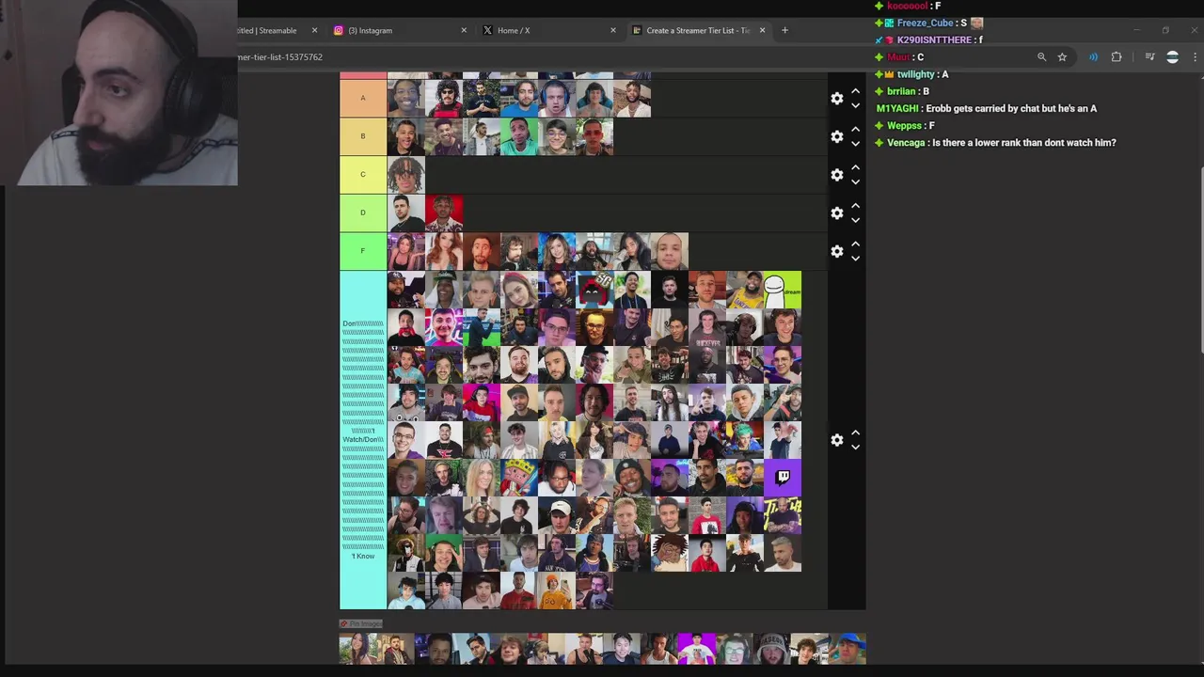
Task: Open the media controls playlist icon
Action: [1149, 57]
